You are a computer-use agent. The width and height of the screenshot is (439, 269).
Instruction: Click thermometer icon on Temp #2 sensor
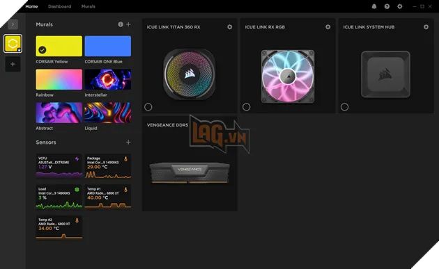point(77,220)
